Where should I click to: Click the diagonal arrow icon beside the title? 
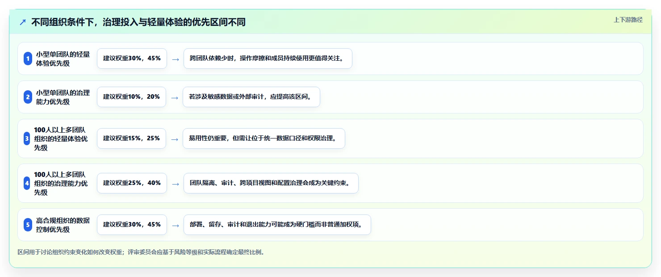[x=23, y=22]
